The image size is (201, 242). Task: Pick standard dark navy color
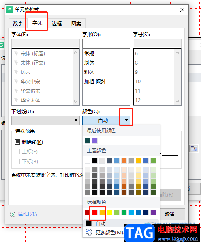[x=146, y=212]
